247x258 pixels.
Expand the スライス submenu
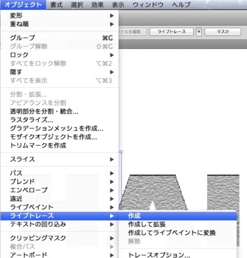(x=60, y=159)
